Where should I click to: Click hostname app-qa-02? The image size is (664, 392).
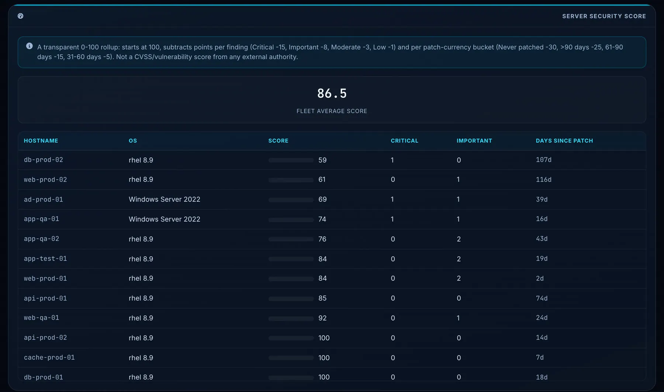click(41, 239)
